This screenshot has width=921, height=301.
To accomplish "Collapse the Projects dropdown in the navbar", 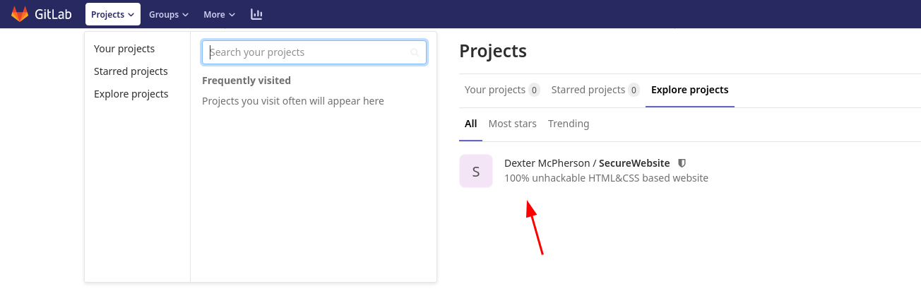I will [112, 14].
